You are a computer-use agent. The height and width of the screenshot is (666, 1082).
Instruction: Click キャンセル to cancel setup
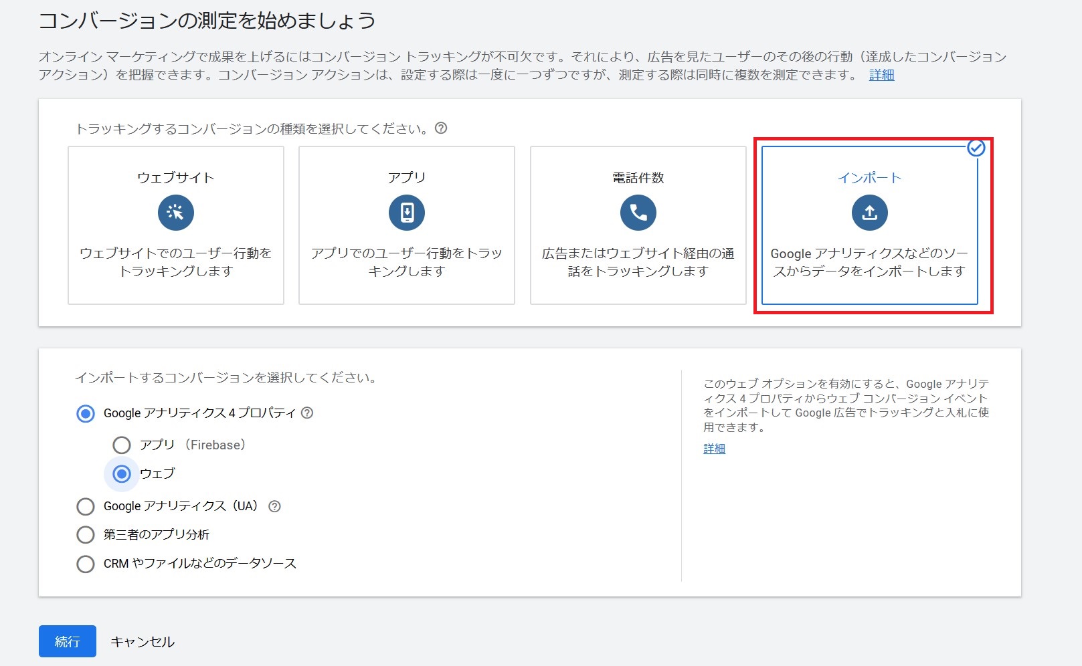[x=141, y=641]
